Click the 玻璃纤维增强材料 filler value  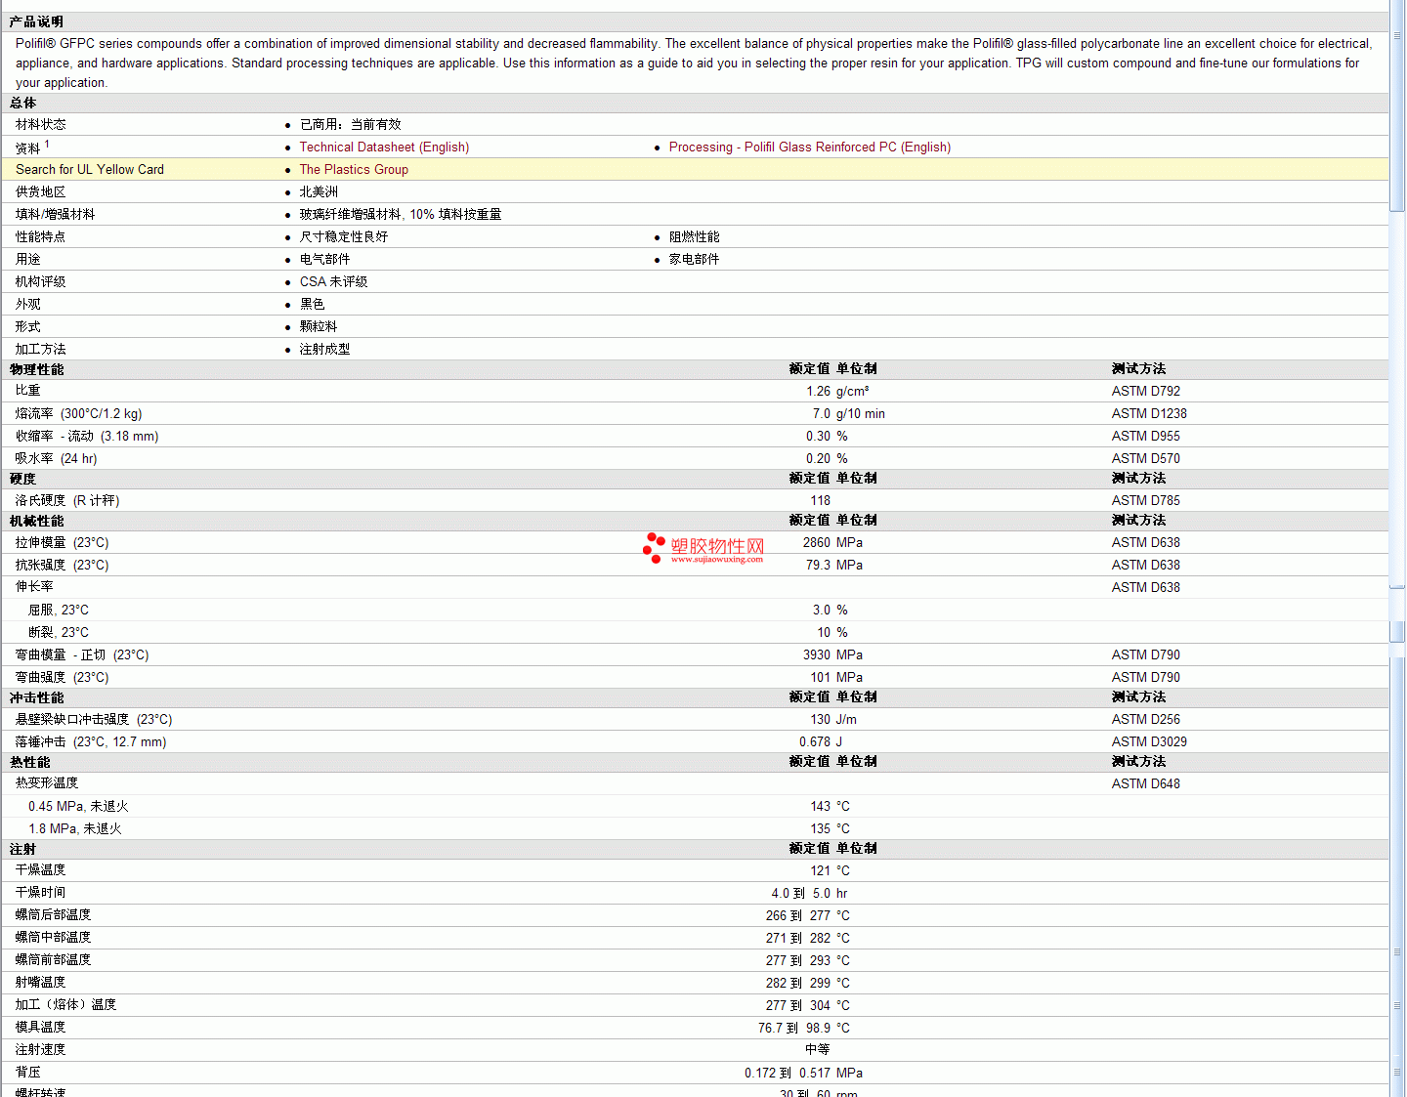click(x=401, y=214)
